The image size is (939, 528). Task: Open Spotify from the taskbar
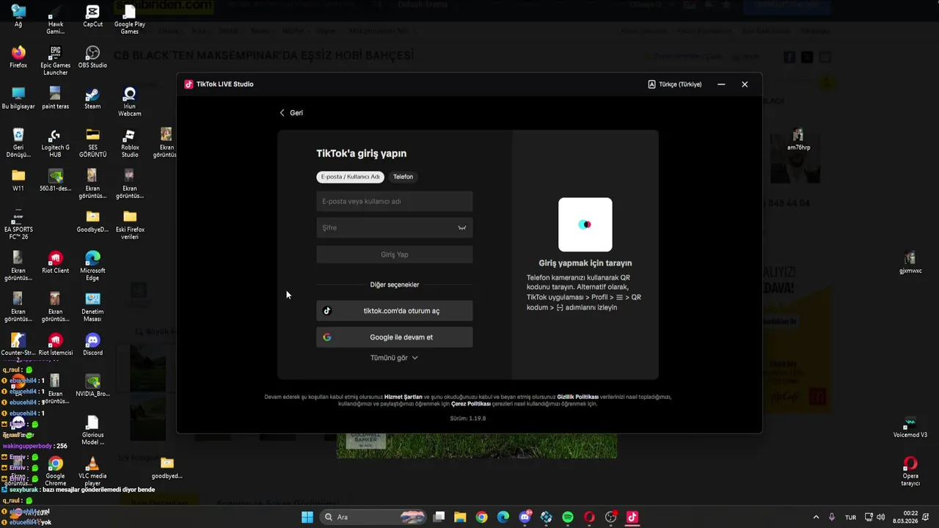coord(568,517)
